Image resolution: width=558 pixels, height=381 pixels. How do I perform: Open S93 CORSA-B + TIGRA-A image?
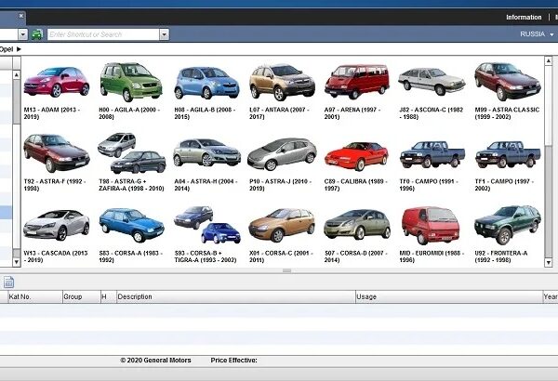(207, 225)
